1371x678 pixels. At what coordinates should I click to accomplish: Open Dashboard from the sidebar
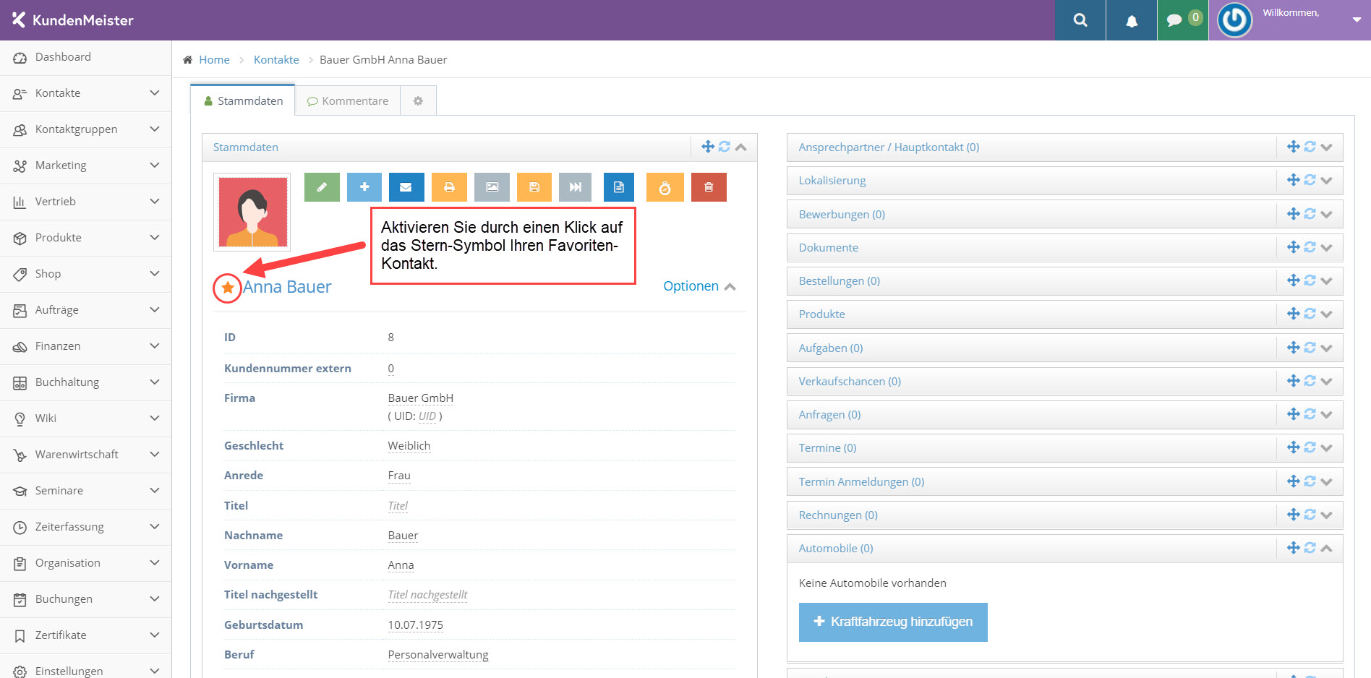63,57
